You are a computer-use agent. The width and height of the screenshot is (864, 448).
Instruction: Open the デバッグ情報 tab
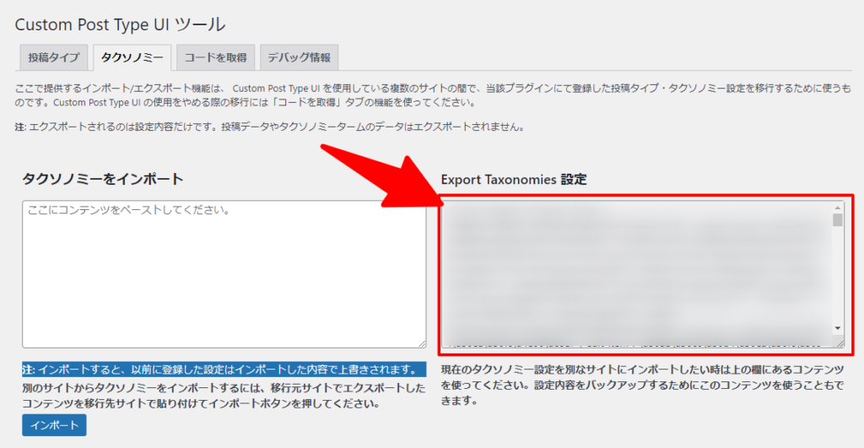coord(299,57)
